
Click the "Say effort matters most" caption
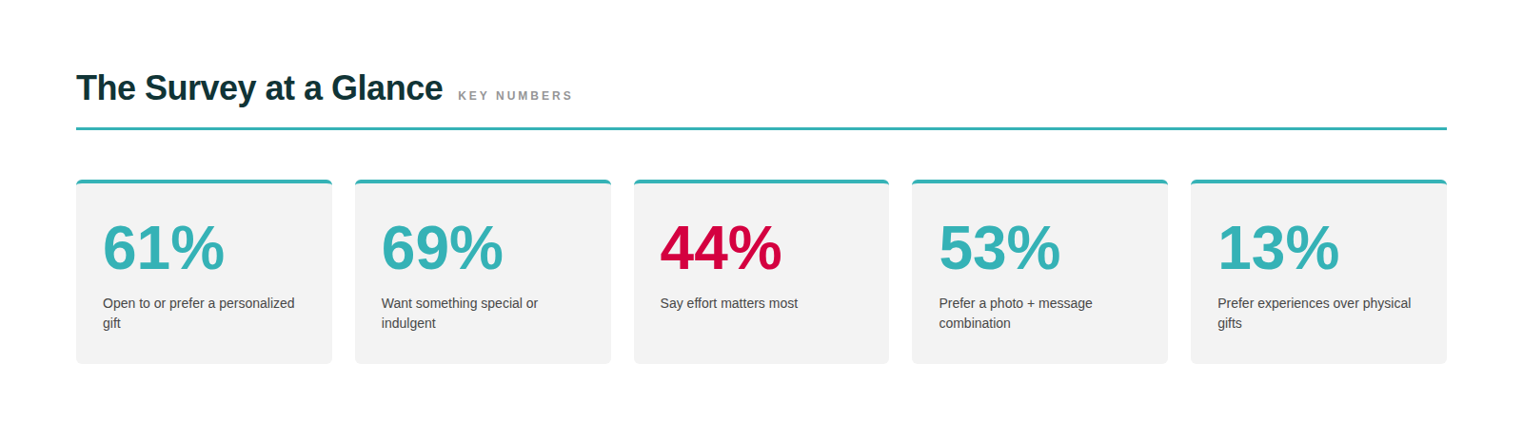[729, 303]
